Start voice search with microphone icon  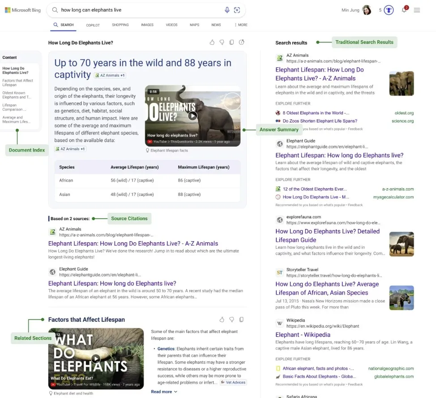coord(227,10)
